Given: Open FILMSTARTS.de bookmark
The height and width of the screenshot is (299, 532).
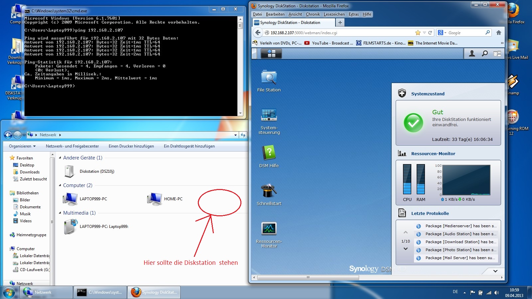Looking at the screenshot, I should [381, 43].
